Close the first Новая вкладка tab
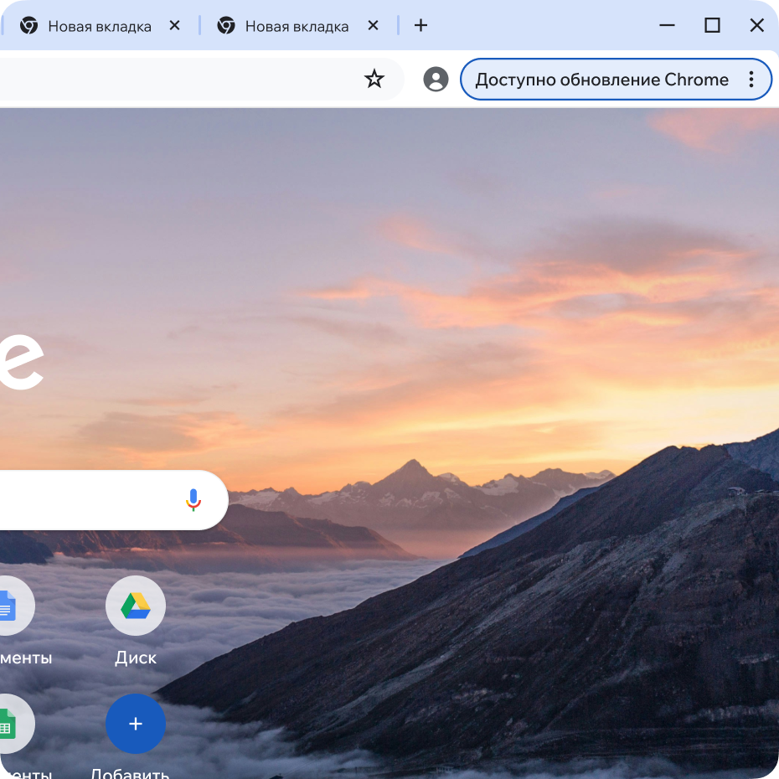The height and width of the screenshot is (779, 779). tap(174, 25)
